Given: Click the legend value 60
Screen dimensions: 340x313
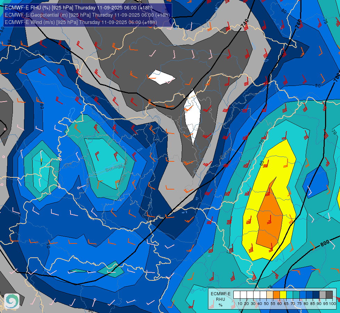Looking at the screenshot, I should point(280,304).
